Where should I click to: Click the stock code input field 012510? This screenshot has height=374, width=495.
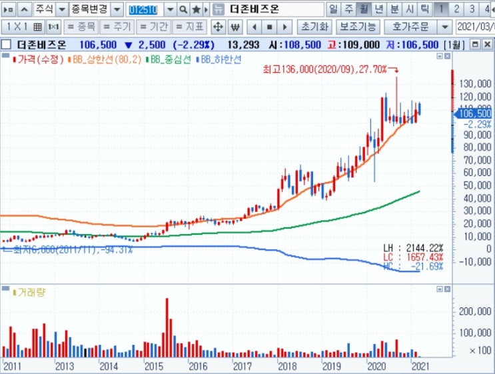(145, 10)
